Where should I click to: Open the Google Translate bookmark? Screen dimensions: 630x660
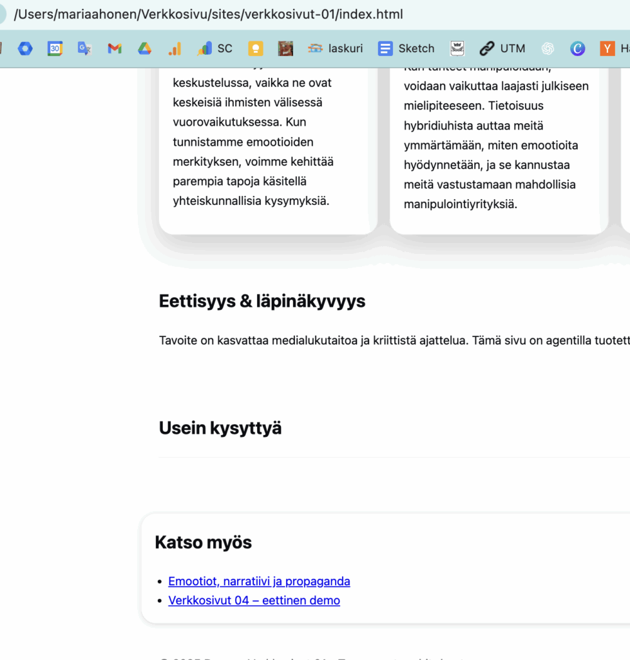[x=84, y=48]
